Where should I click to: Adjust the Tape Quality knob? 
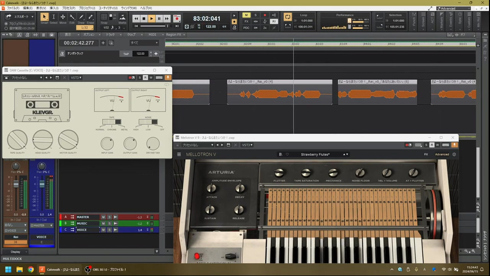17,140
